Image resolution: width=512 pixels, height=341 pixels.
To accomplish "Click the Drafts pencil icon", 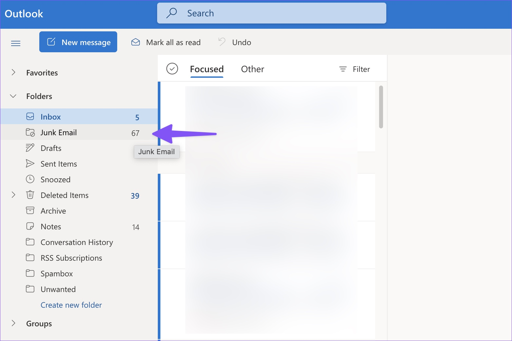I will point(30,148).
